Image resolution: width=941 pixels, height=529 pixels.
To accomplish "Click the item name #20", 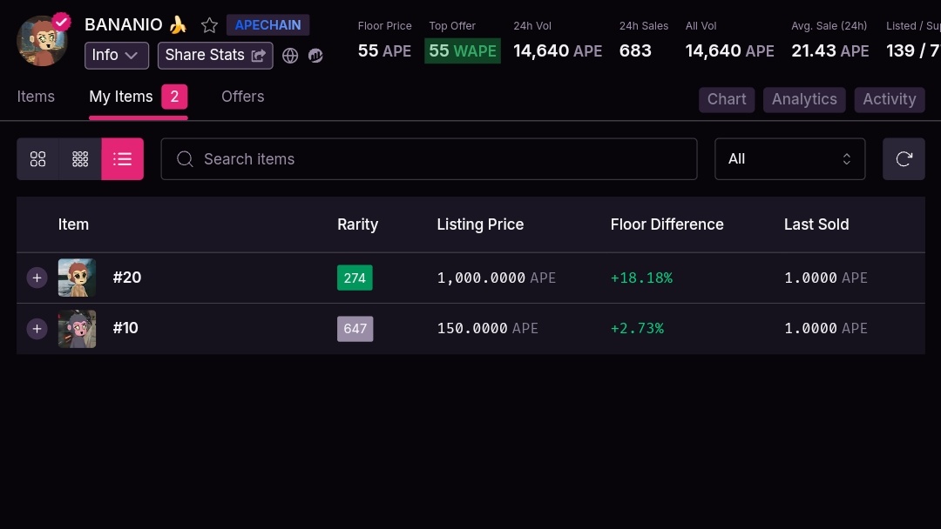I will tap(127, 278).
